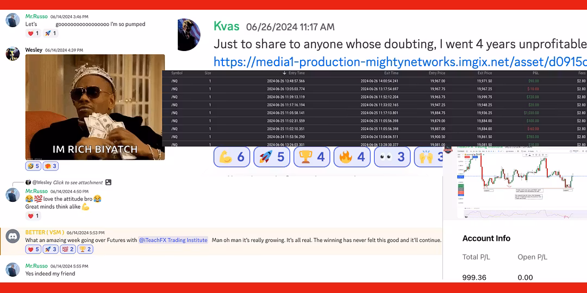Click Wesley's profile avatar
587x293 pixels.
click(13, 54)
